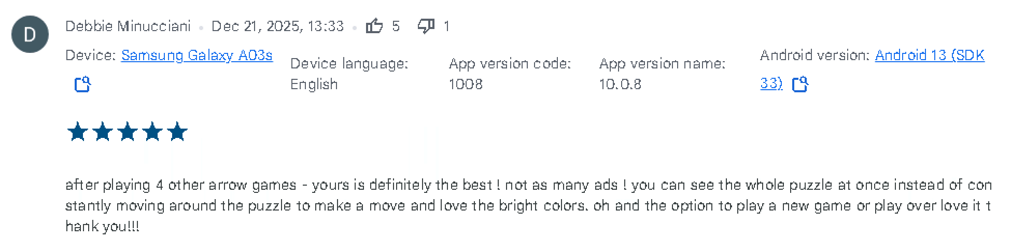Click the fifth star of the rating
Viewport: 1011px width, 252px height.
tap(177, 132)
